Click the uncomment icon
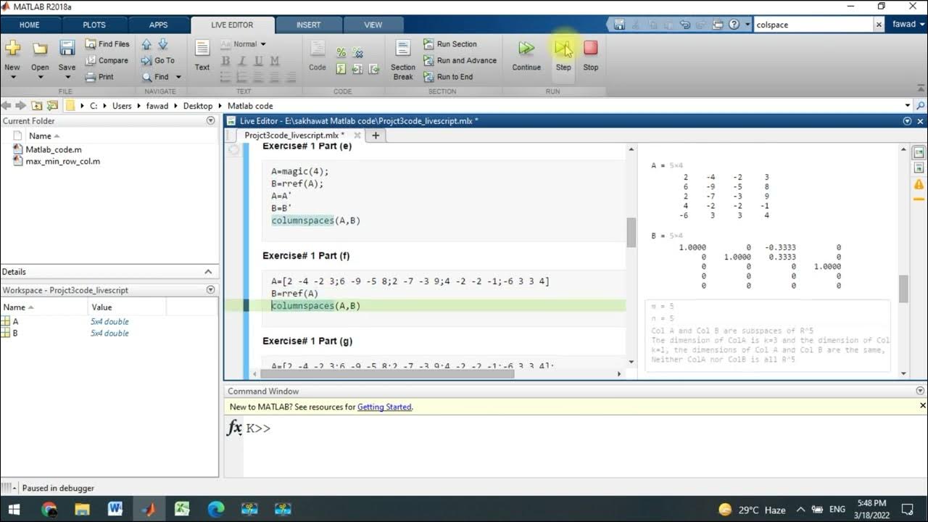The height and width of the screenshot is (522, 928). tap(357, 53)
